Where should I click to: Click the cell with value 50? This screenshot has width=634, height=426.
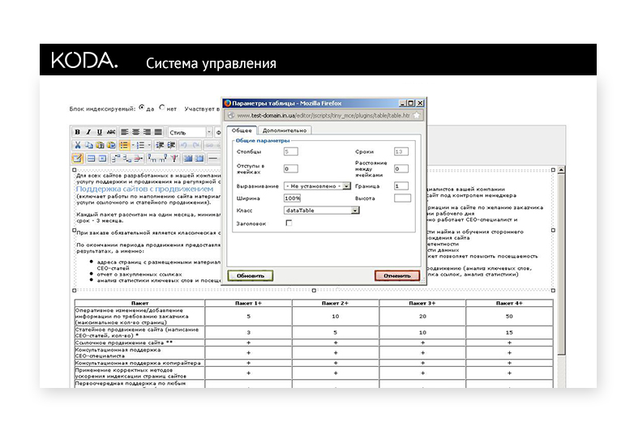tap(509, 316)
